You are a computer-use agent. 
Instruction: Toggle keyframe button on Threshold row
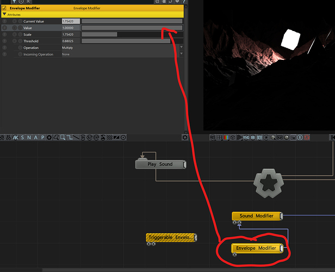pos(15,41)
